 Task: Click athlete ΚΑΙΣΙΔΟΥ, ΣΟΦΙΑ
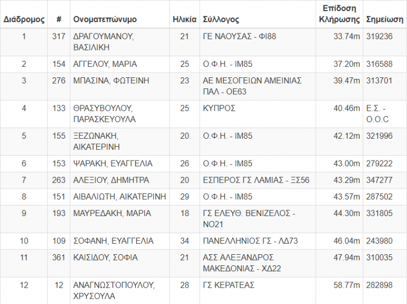(x=105, y=258)
